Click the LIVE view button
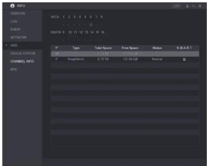207x166 pixels. pyautogui.click(x=176, y=6)
